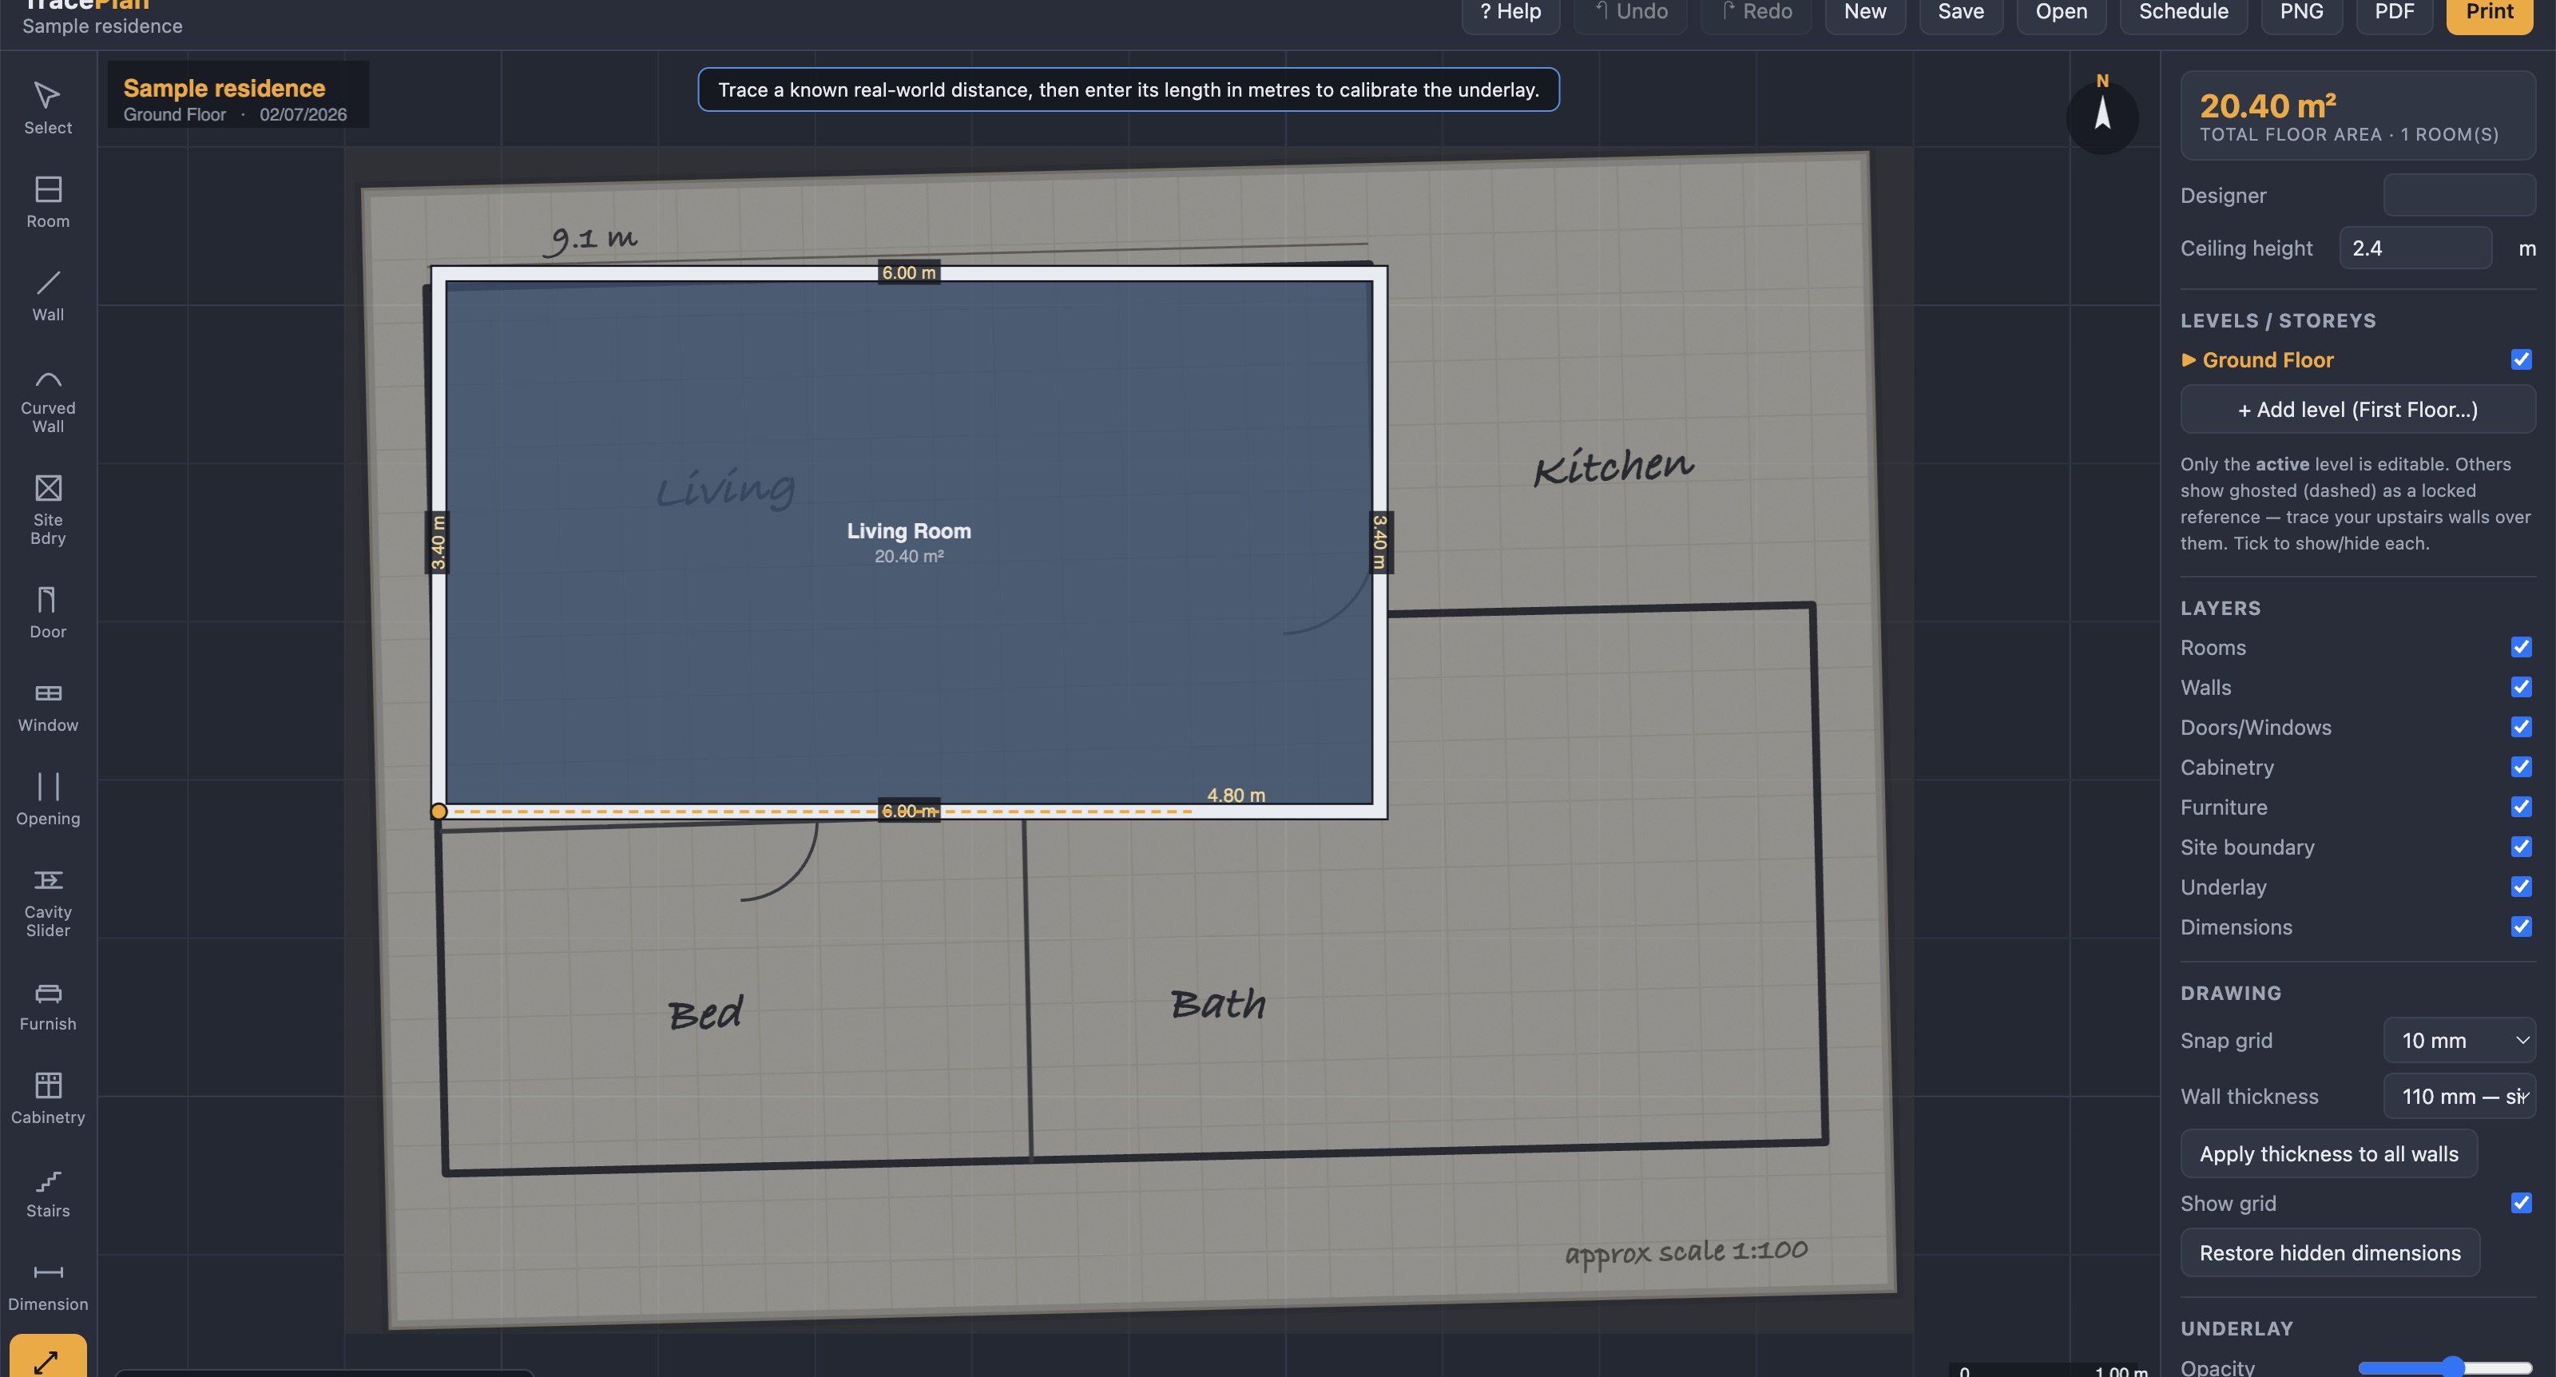This screenshot has height=1377, width=2556.
Task: Click the top wall 6.00 m dimension
Action: (908, 273)
